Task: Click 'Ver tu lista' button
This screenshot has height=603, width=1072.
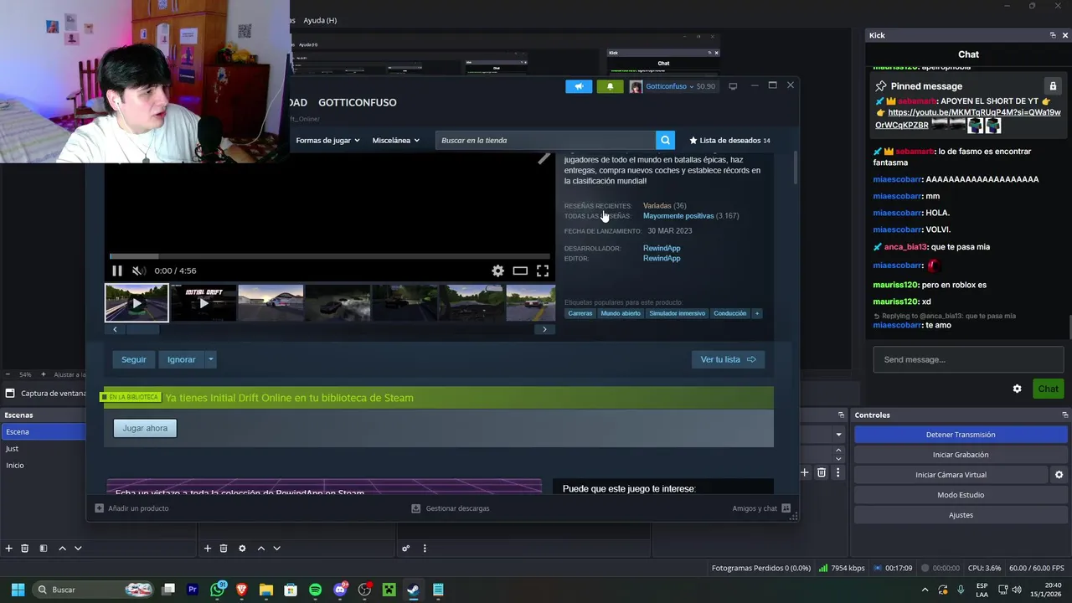Action: (x=728, y=359)
